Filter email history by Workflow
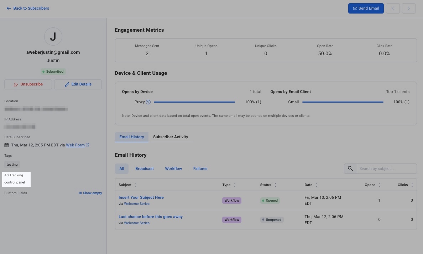 (x=173, y=169)
